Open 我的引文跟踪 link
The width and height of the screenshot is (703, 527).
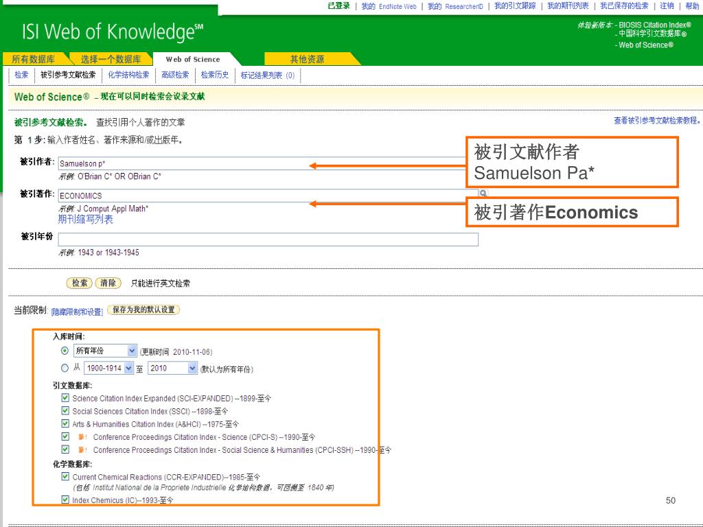(x=515, y=5)
